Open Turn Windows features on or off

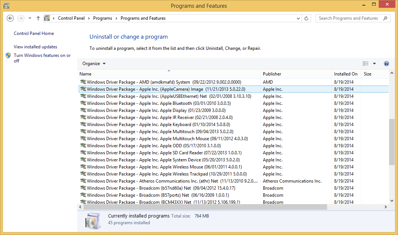pyautogui.click(x=42, y=58)
